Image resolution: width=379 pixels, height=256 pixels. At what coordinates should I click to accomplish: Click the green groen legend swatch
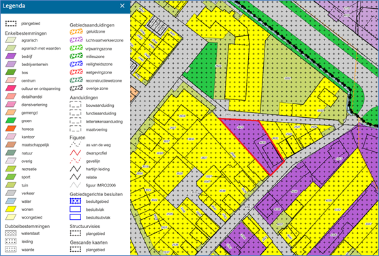tap(11, 121)
